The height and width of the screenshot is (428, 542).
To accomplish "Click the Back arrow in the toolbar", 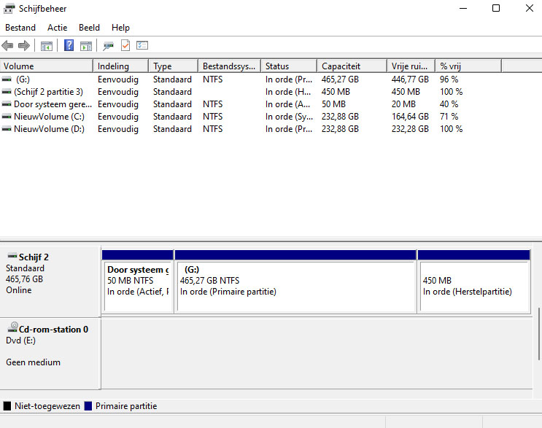I will 7,46.
